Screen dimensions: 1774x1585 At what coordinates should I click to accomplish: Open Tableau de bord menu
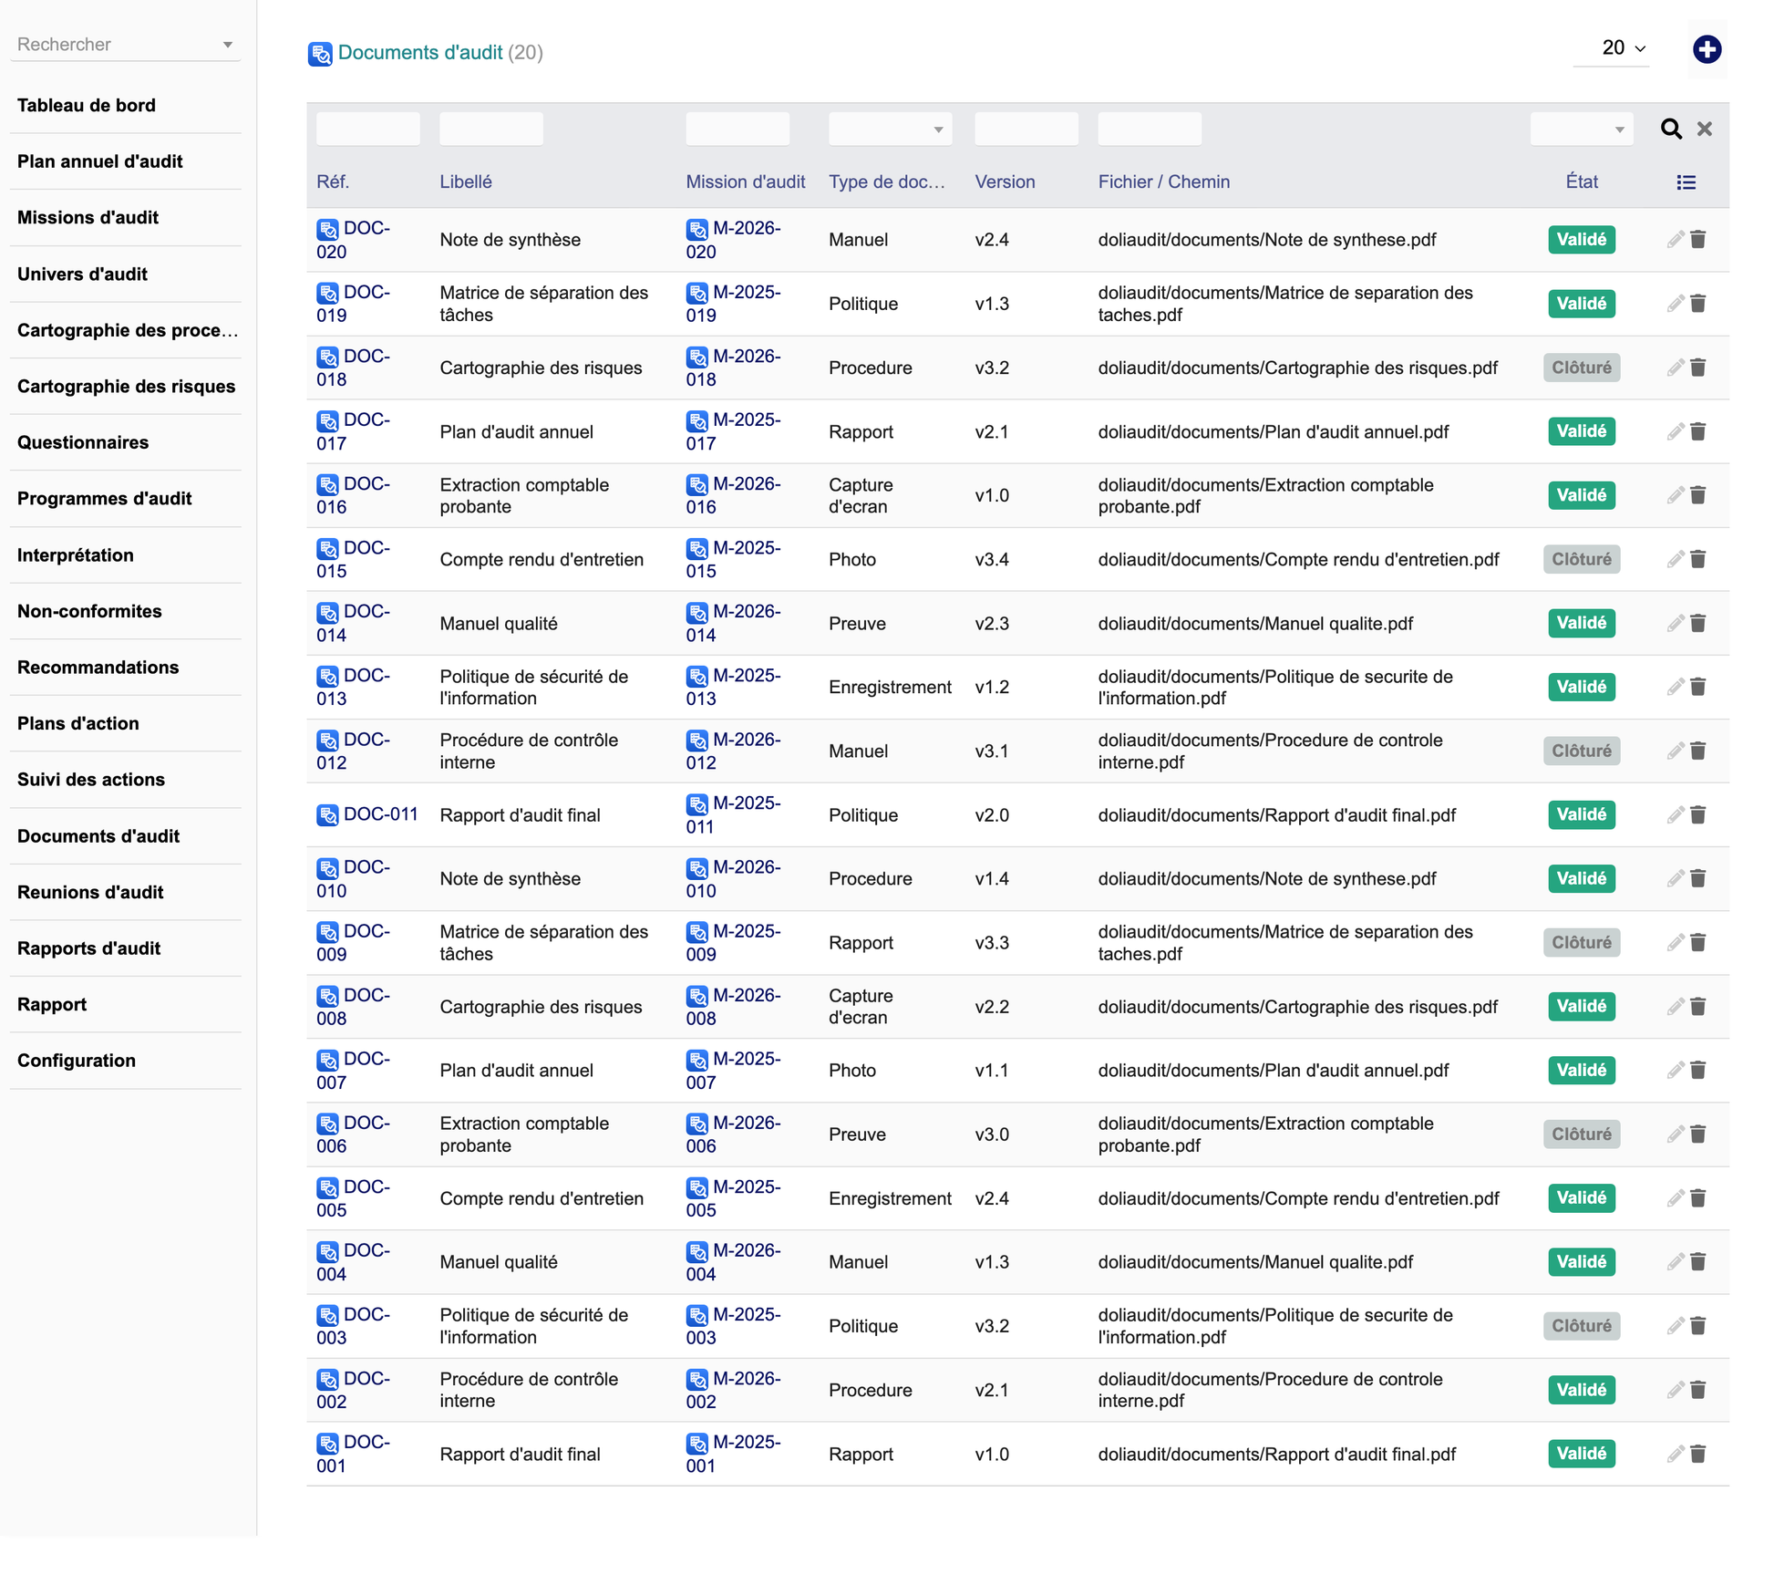pos(87,105)
